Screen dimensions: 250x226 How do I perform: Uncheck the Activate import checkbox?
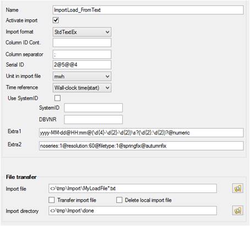click(56, 20)
